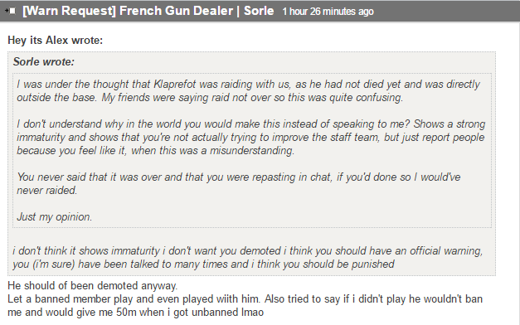Click the post icon beside Warn Request title
520x325 pixels.
(x=10, y=11)
